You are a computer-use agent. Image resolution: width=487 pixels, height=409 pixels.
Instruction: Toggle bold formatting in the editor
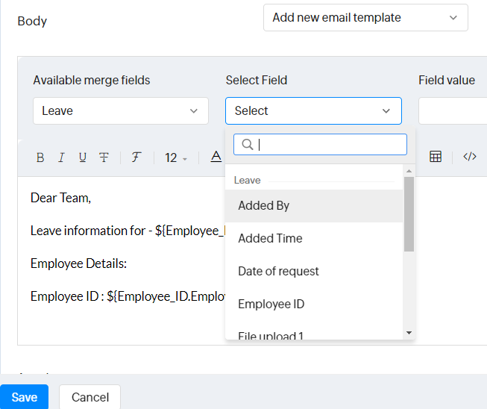[x=40, y=157]
